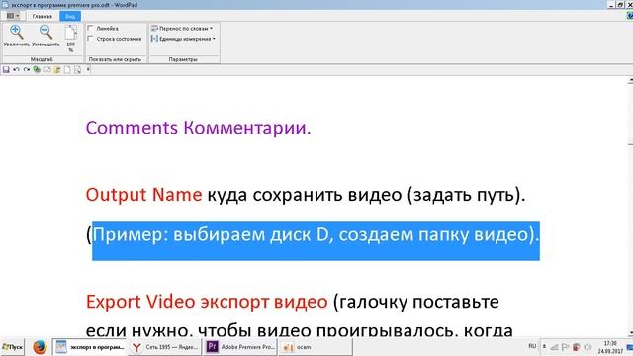
Task: Click the Comments Комментарии heading
Action: 198,128
